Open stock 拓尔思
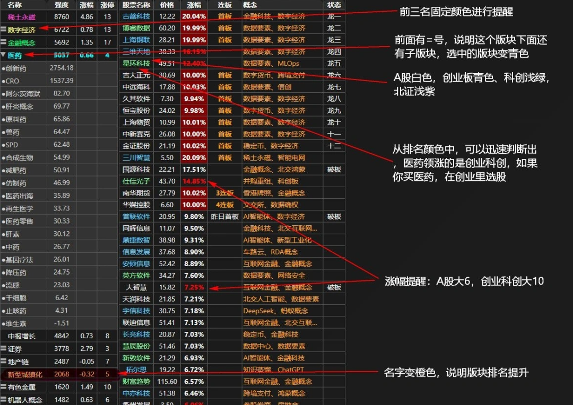Viewport: 573px width, 405px height. click(136, 369)
